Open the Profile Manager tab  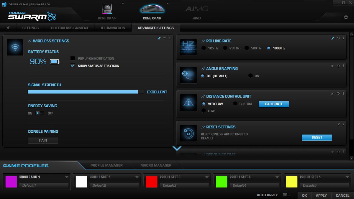pos(106,165)
